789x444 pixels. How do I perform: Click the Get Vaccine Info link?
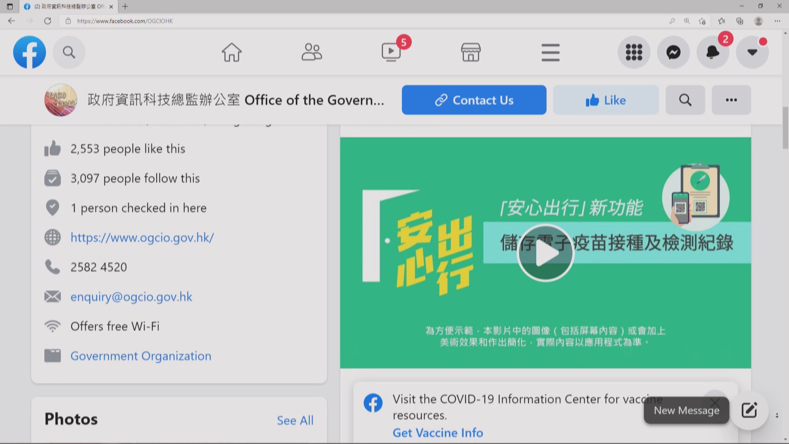click(x=438, y=432)
